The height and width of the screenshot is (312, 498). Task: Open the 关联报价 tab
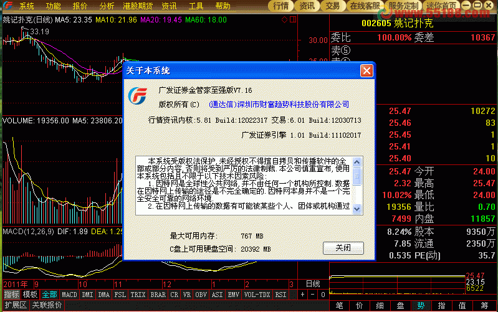(x=47, y=305)
